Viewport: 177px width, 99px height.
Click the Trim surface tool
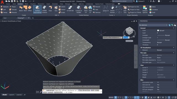pos(56,9)
